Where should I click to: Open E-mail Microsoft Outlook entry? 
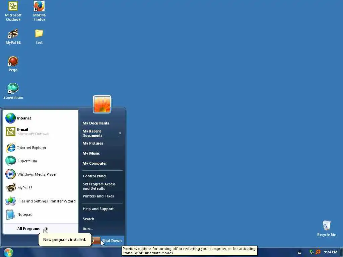41,132
